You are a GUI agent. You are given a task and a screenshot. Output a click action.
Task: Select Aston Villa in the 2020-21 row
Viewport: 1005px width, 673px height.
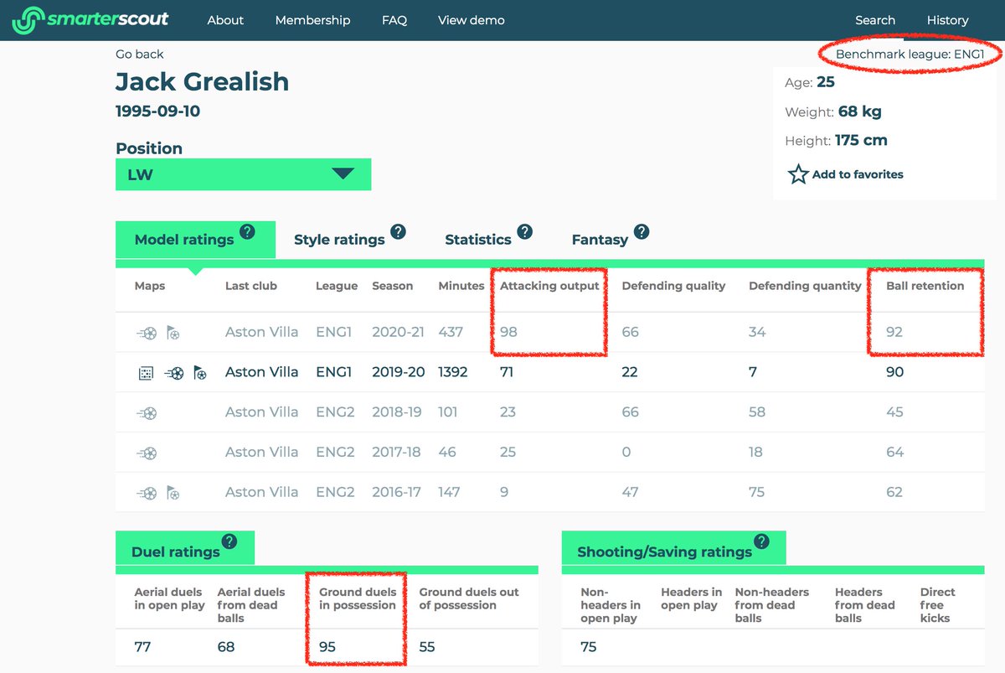tap(262, 332)
